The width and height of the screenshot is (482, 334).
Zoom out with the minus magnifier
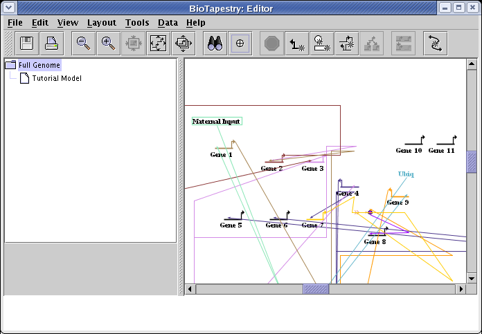click(x=83, y=44)
